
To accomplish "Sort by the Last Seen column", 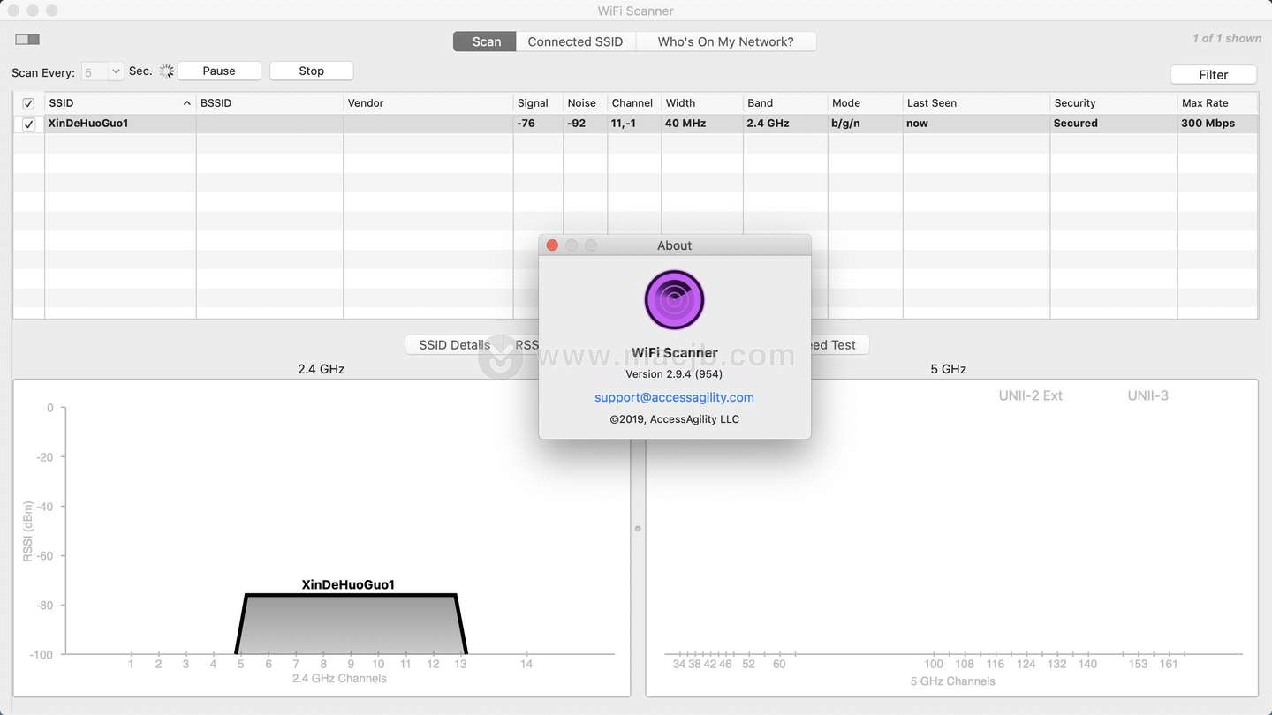I will click(x=976, y=103).
